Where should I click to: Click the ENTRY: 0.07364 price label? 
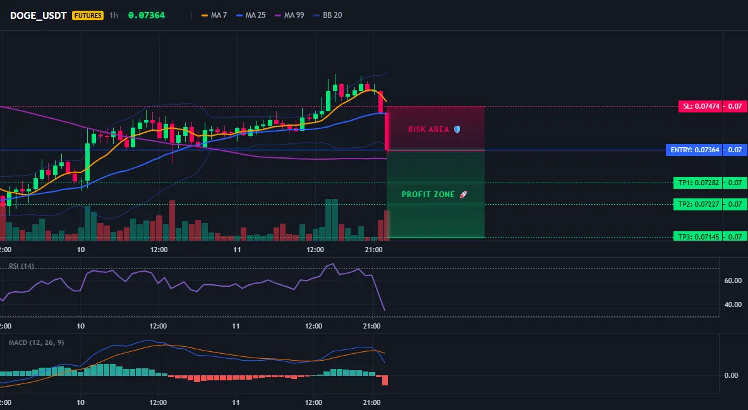pyautogui.click(x=694, y=150)
